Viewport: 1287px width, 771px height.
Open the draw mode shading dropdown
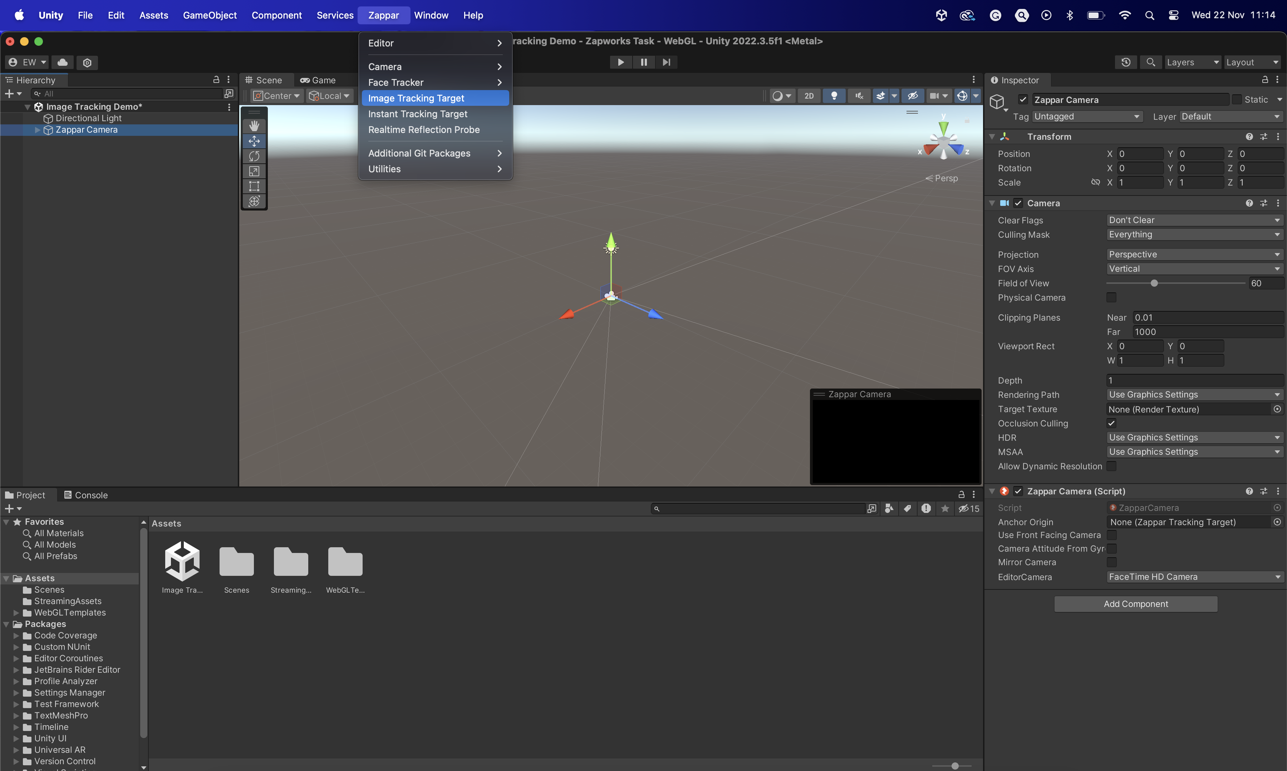click(x=782, y=95)
